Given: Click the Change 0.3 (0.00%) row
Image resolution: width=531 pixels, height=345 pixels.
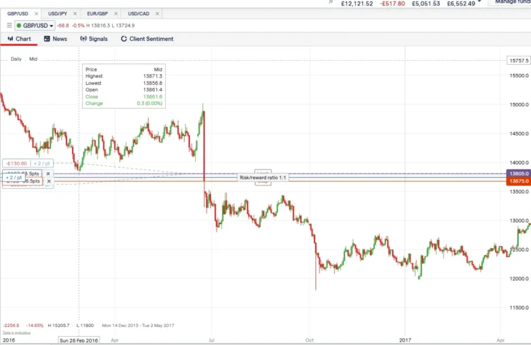Looking at the screenshot, I should [x=124, y=103].
